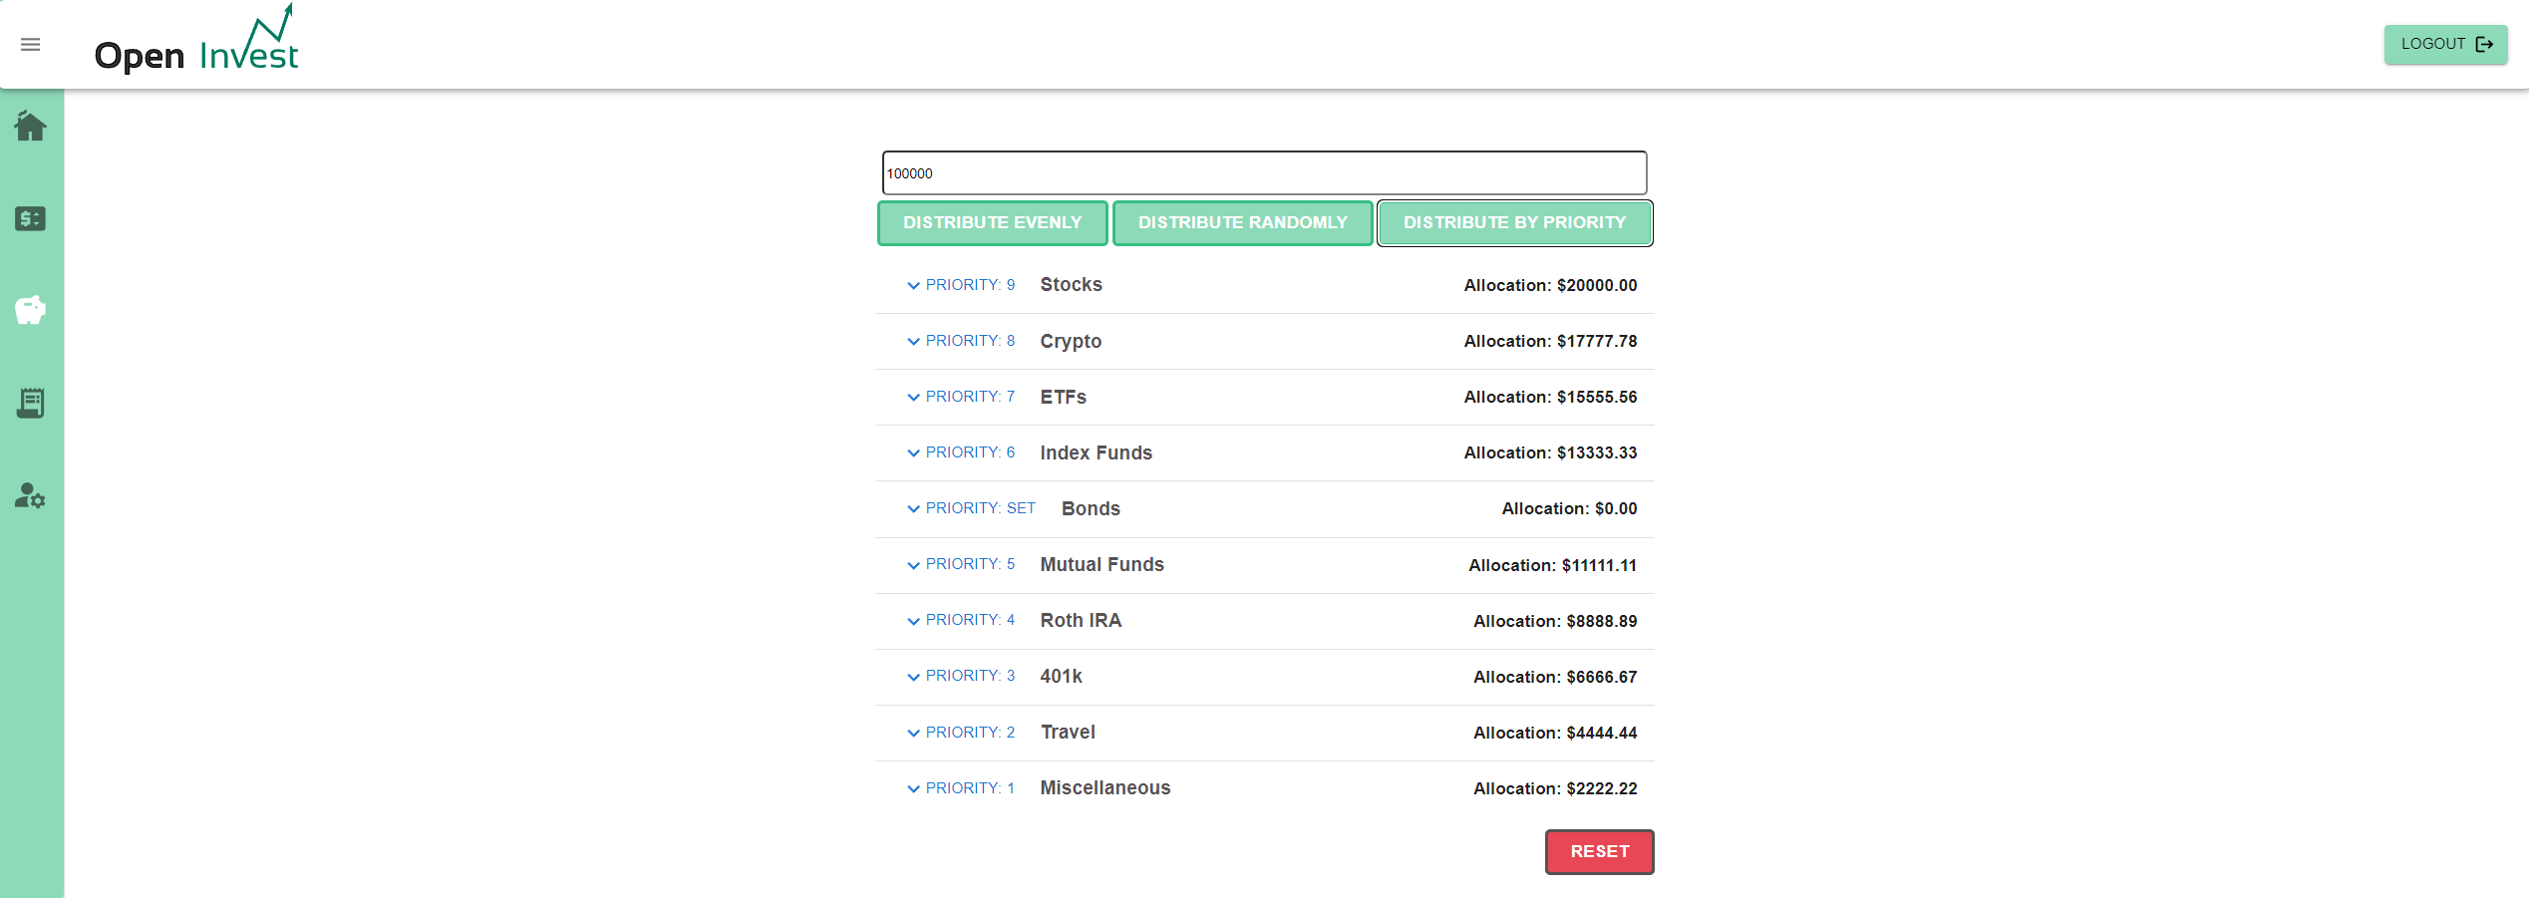Open the hamburger menu icon
Screen dimensions: 2529x898
30,45
